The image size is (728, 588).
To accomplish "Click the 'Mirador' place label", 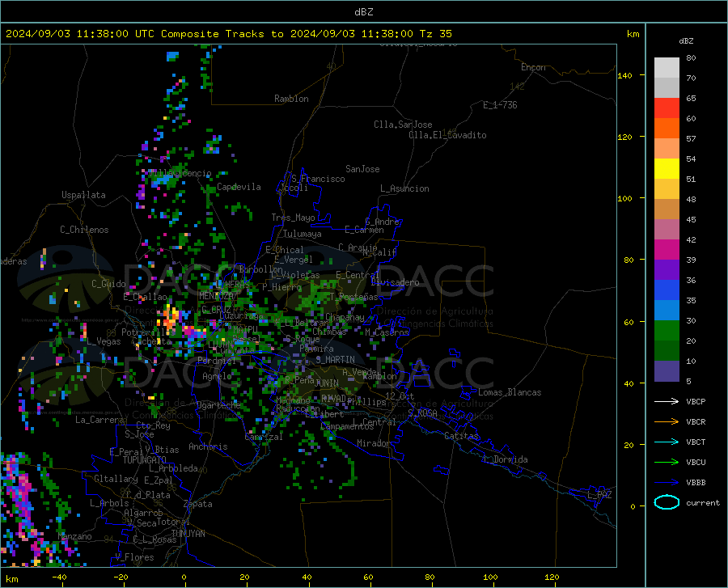I will [x=374, y=443].
